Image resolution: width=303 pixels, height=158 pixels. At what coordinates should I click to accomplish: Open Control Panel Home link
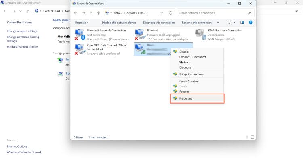click(x=19, y=22)
